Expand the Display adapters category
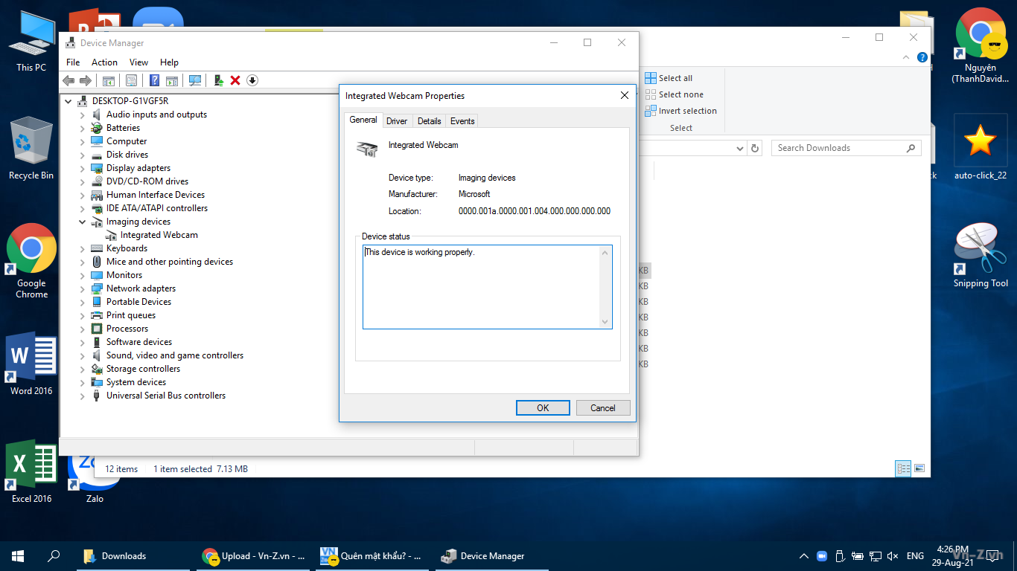This screenshot has height=571, width=1017. click(x=83, y=168)
